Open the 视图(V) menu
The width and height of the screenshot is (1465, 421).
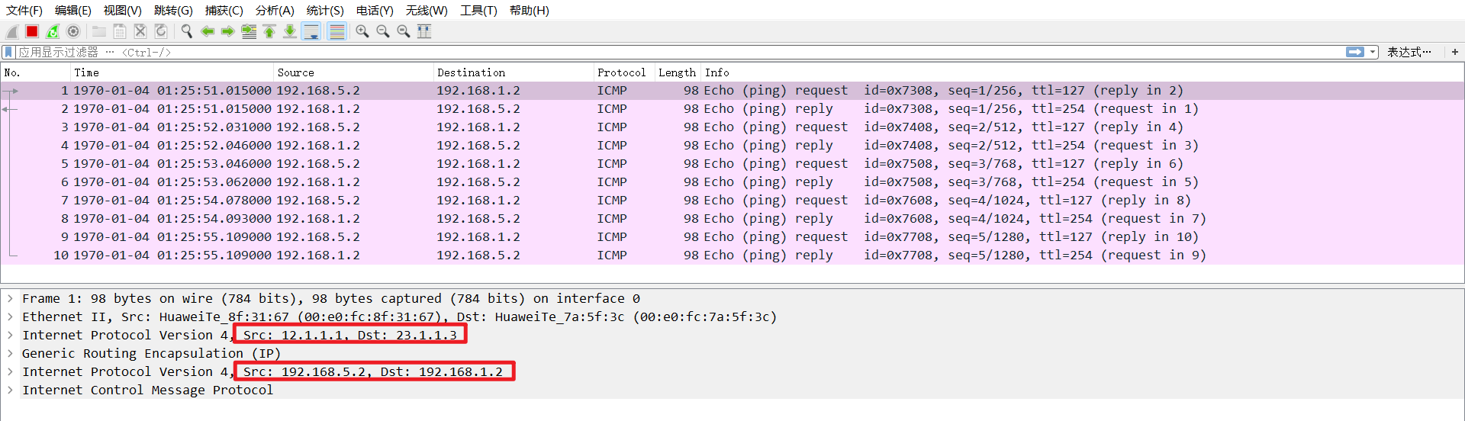pyautogui.click(x=123, y=10)
